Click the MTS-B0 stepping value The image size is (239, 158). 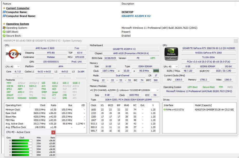[x=51, y=53]
